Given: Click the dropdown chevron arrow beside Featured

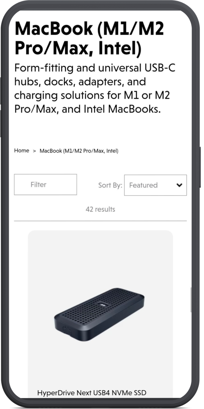Looking at the screenshot, I should 179,185.
